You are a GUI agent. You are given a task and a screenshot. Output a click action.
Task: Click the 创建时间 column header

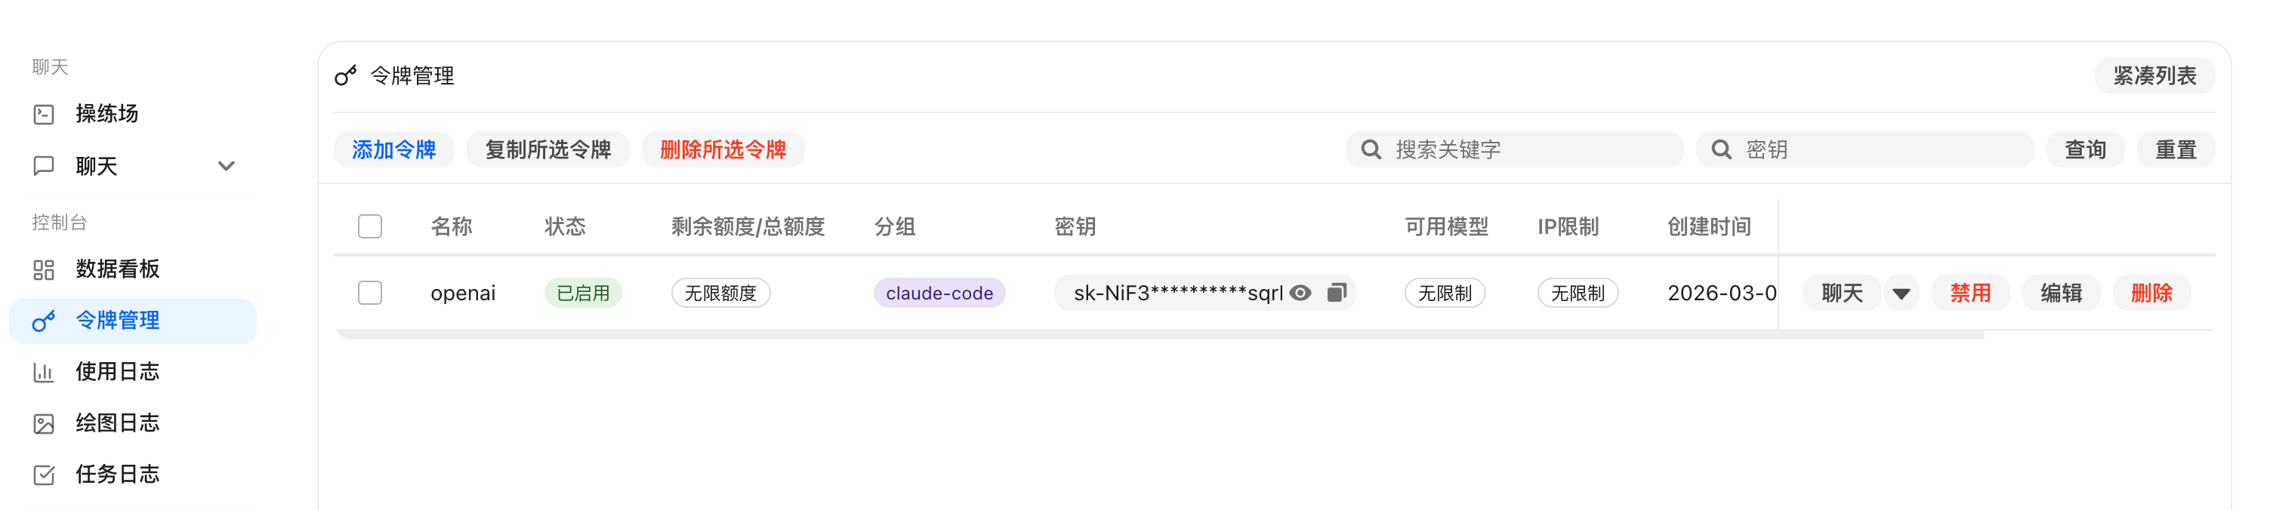pyautogui.click(x=1709, y=226)
